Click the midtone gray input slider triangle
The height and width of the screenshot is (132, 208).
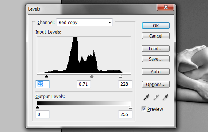[92, 76]
